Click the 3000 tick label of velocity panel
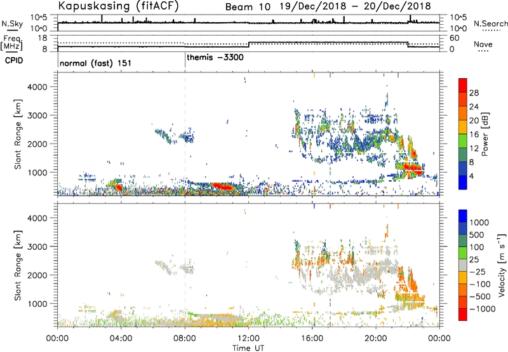Screen dimensions: 508x352 coord(37,247)
